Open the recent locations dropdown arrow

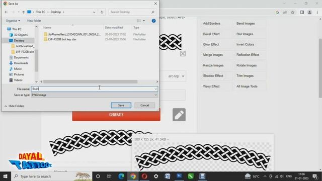click(19, 12)
